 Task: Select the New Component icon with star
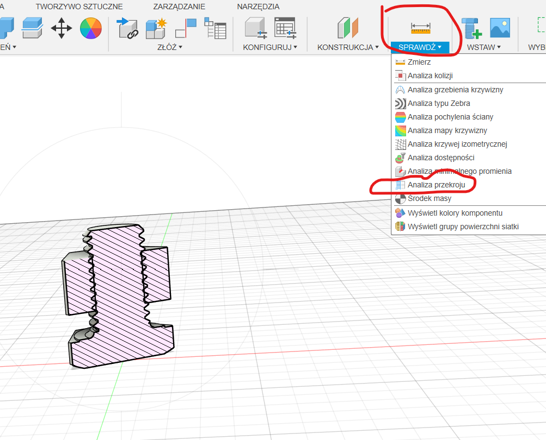[x=155, y=27]
